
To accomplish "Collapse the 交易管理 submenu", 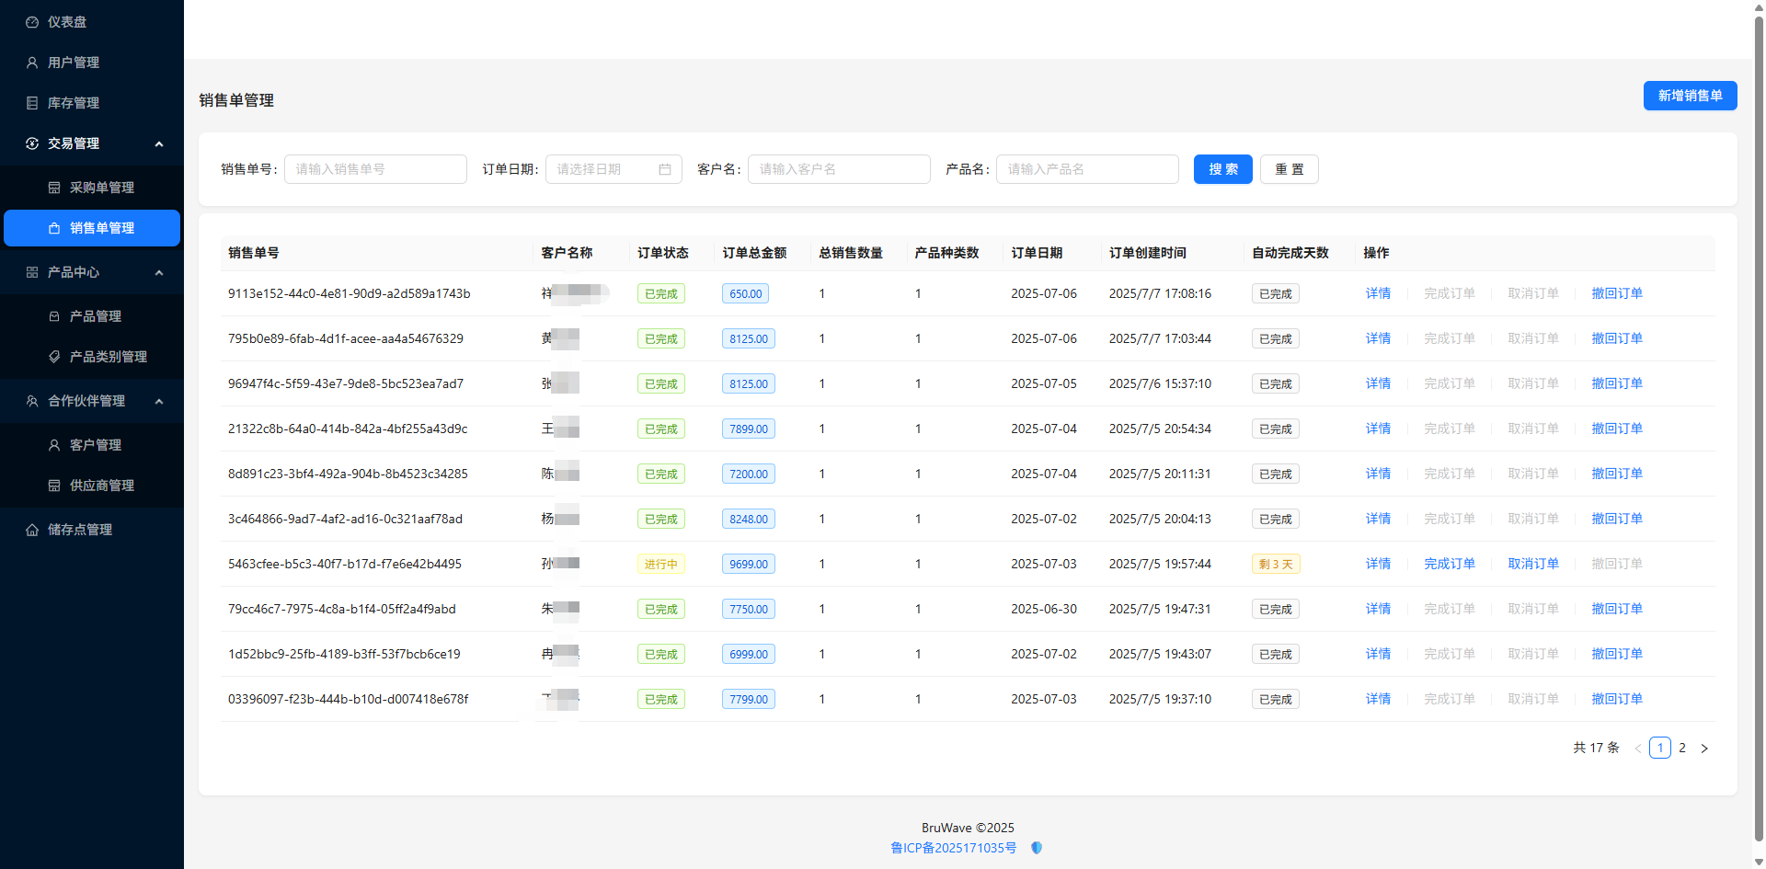I will click(159, 143).
